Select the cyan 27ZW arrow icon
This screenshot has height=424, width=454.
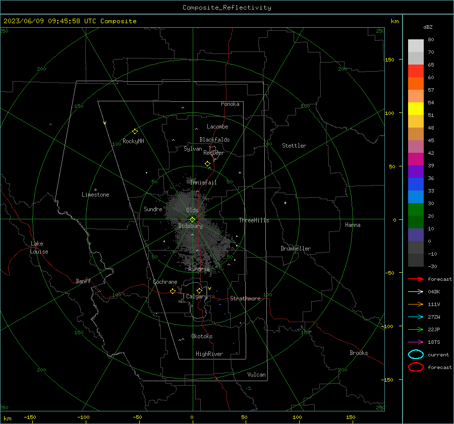[416, 317]
